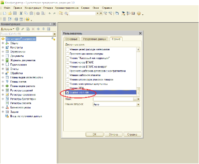Open the Режим запуска dropdown

click(138, 104)
